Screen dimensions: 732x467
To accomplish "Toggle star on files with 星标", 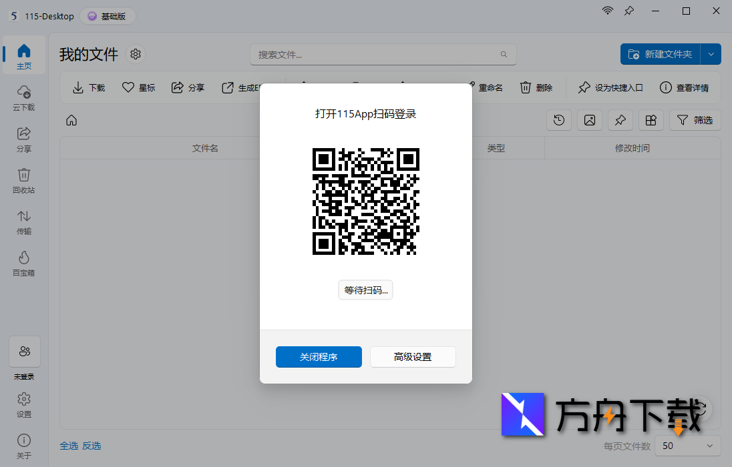I will pyautogui.click(x=138, y=87).
